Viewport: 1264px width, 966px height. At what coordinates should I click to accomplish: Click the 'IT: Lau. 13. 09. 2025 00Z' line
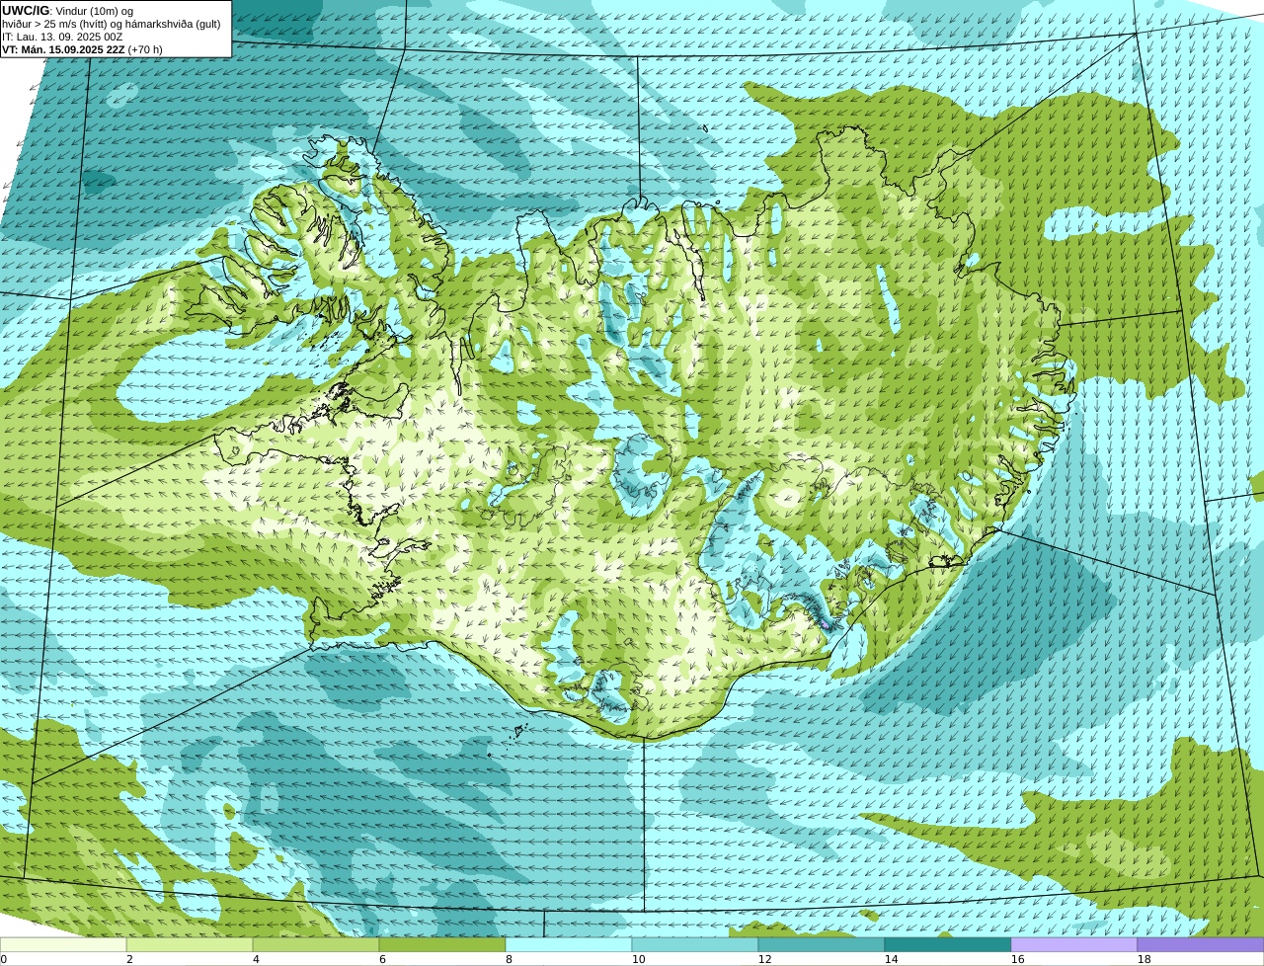point(62,37)
